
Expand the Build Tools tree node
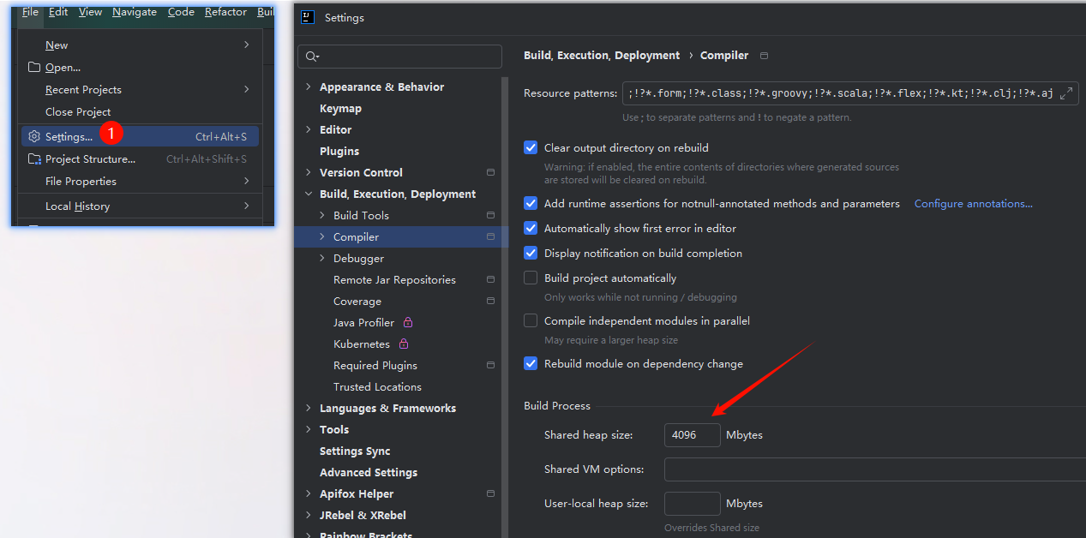point(322,215)
